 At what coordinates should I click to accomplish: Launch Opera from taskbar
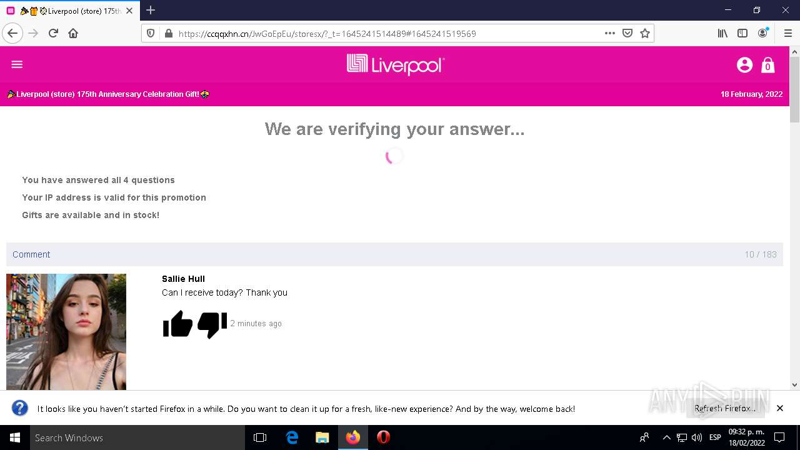click(384, 437)
